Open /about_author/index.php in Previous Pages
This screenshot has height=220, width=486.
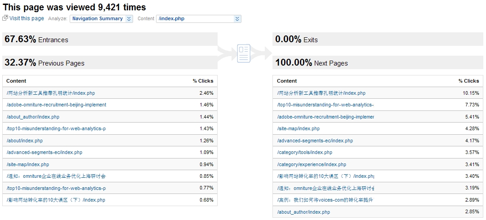click(x=33, y=117)
